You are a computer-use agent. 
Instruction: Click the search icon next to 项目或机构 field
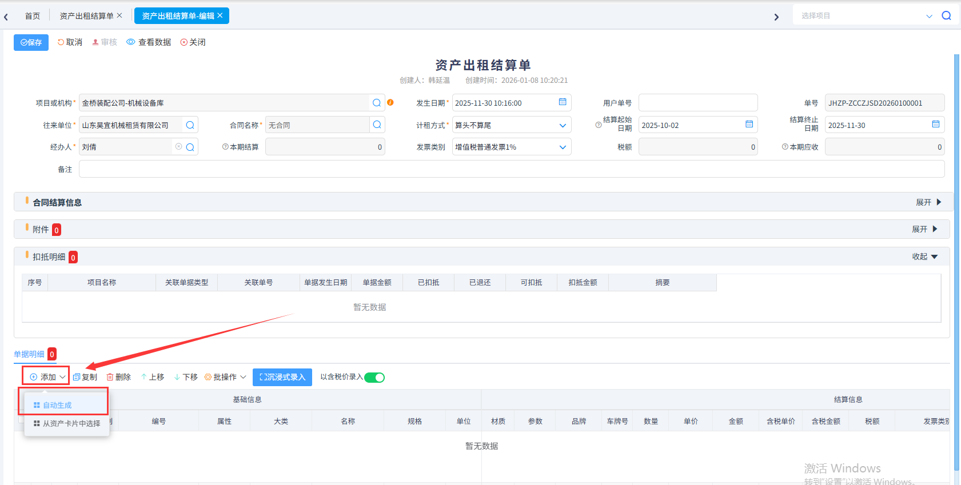(x=377, y=103)
